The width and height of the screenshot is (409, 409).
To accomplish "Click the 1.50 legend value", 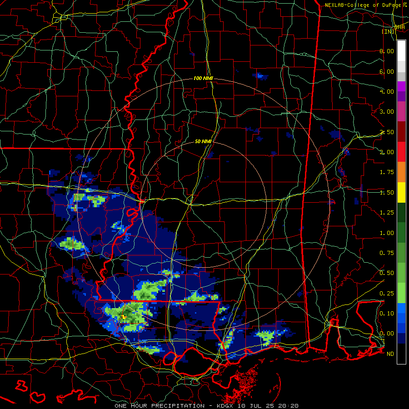I will [387, 193].
